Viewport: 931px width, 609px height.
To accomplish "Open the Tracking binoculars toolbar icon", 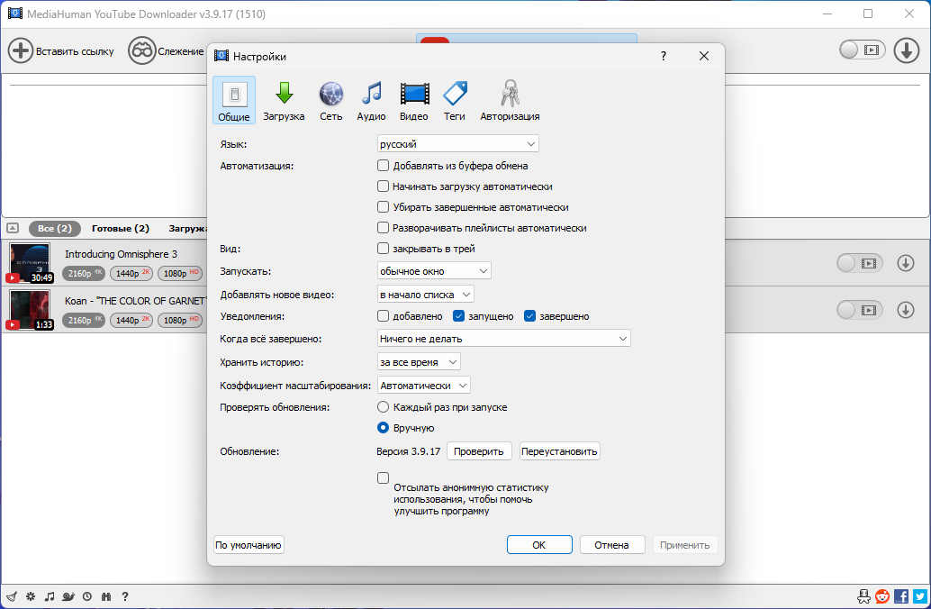I will coord(142,51).
